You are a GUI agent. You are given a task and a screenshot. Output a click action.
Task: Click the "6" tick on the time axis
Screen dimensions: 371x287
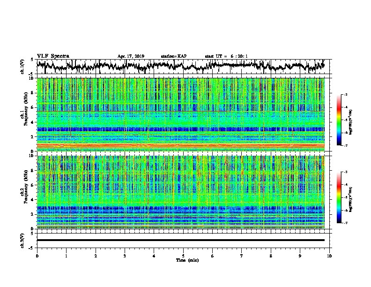213,256
